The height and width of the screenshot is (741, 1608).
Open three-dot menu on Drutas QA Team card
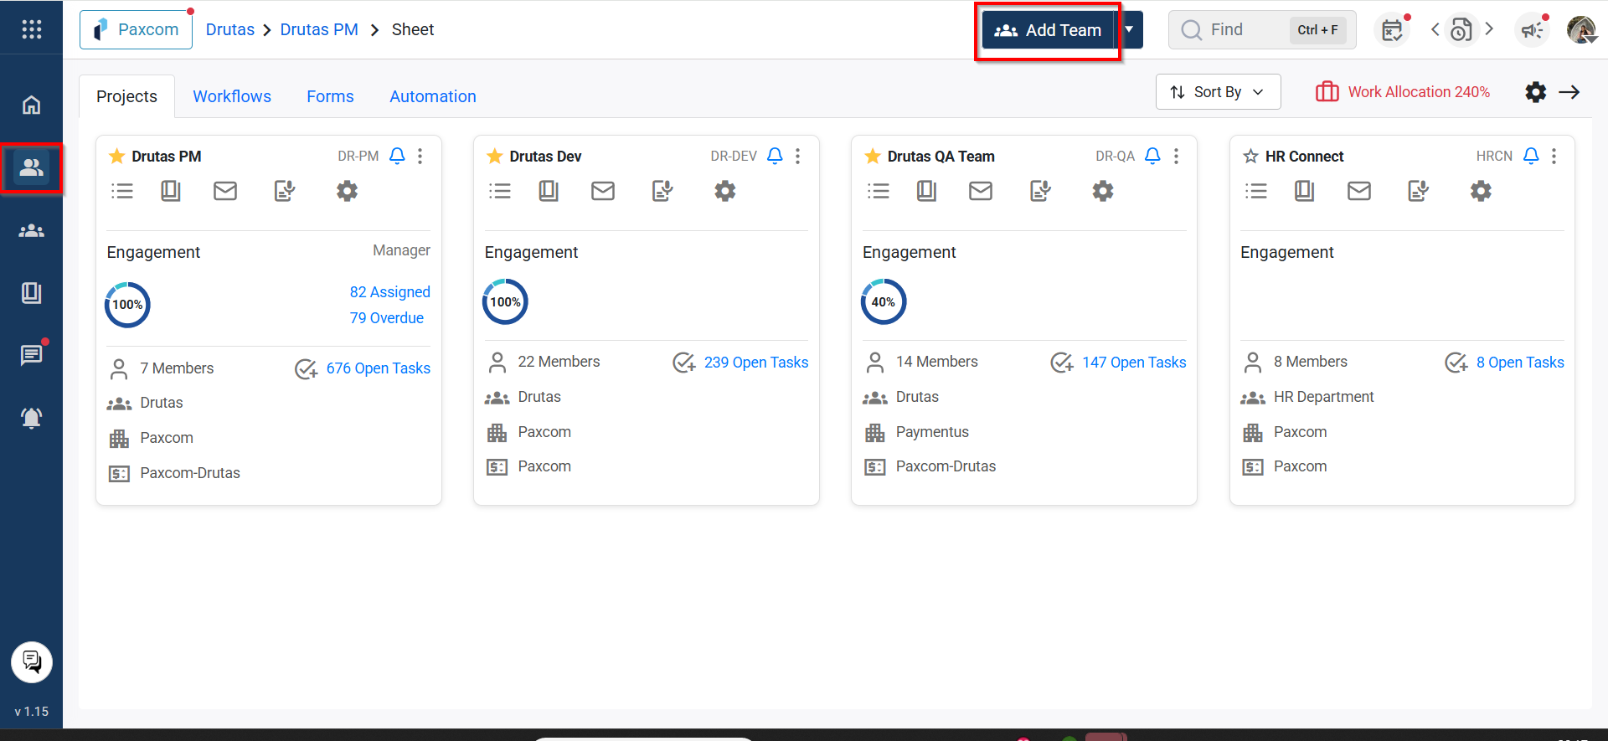(1176, 157)
